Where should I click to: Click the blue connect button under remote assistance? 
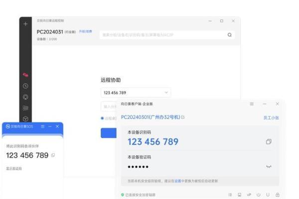click(109, 133)
